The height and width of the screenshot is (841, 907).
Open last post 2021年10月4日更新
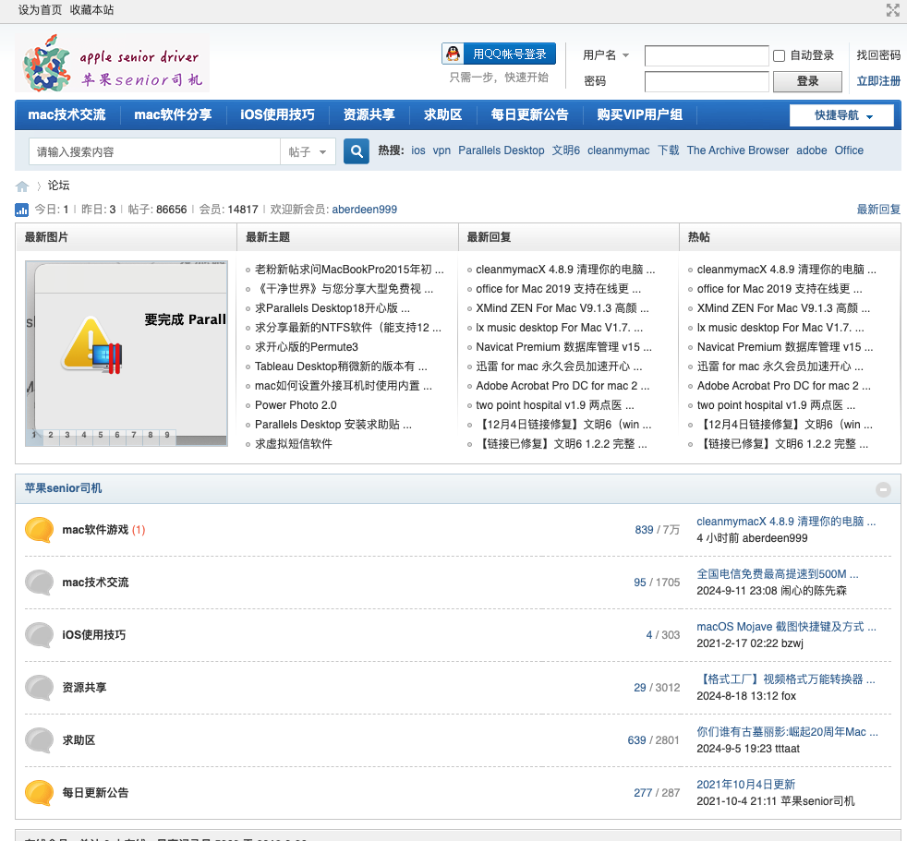tap(745, 785)
